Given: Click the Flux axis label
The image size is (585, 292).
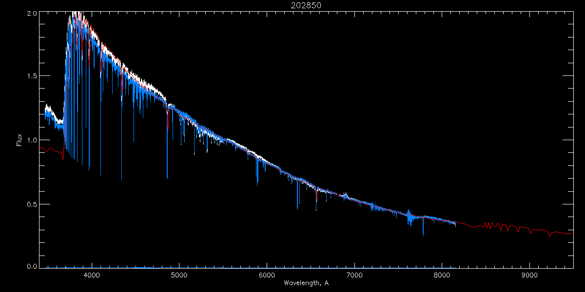Looking at the screenshot, I should (x=19, y=140).
